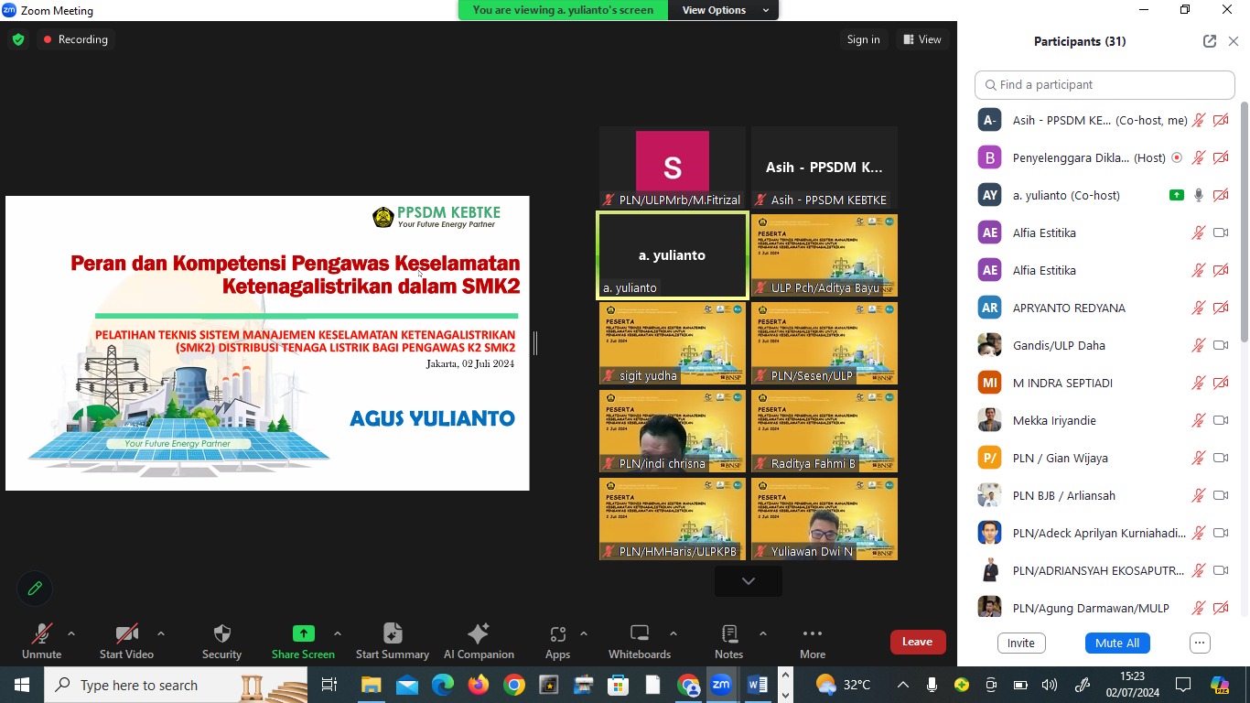
Task: Click the green annotate pencil icon
Action: pos(35,589)
